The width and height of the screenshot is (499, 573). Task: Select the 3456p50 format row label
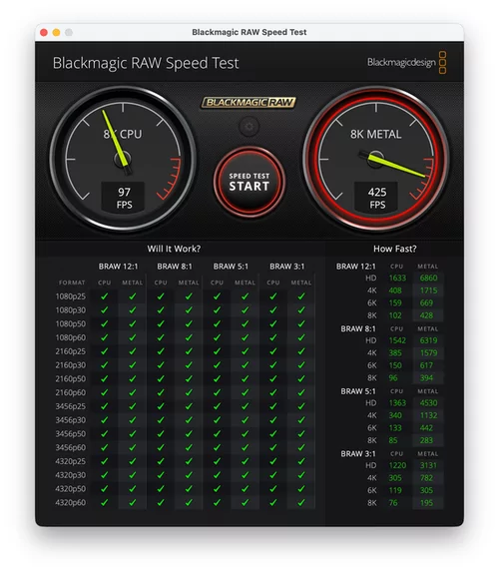[x=71, y=434]
